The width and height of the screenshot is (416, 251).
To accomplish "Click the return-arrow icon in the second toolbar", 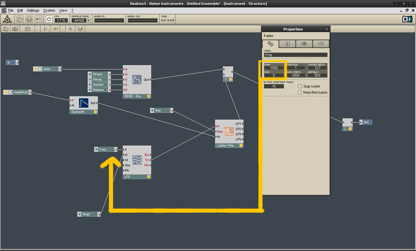I will click(x=56, y=29).
